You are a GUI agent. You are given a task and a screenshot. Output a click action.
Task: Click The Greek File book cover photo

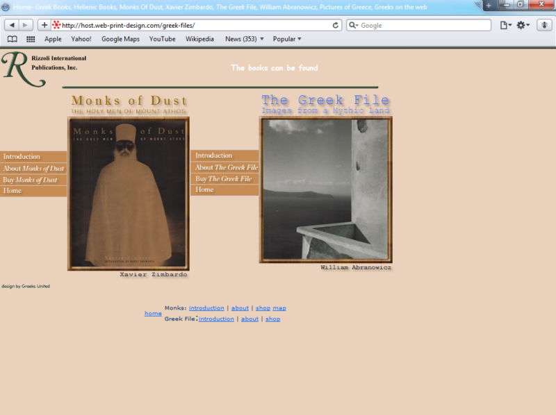[325, 189]
